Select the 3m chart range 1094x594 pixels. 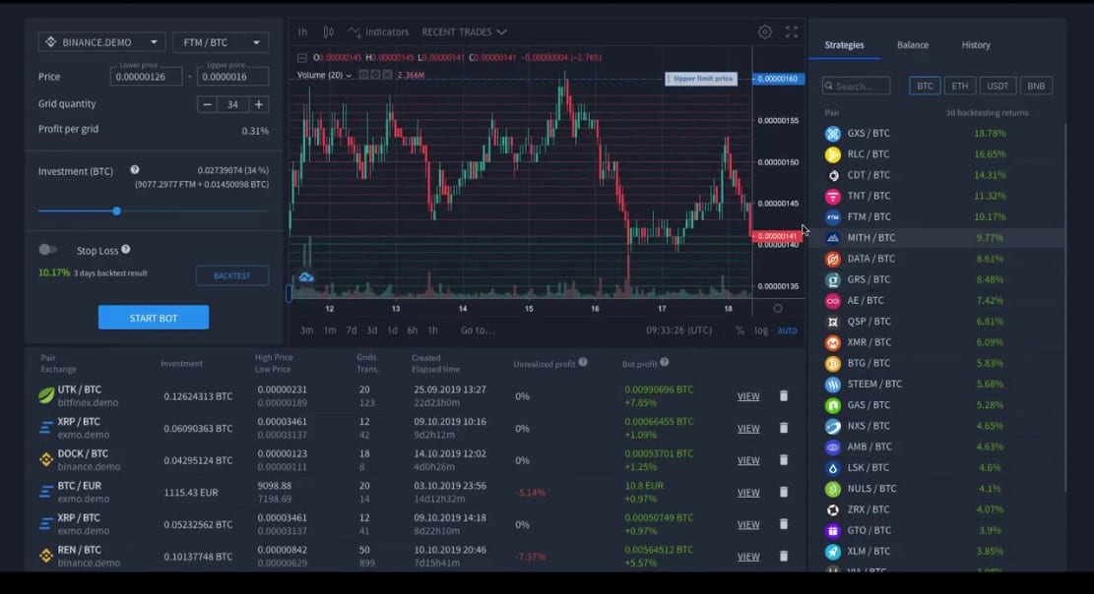[306, 330]
